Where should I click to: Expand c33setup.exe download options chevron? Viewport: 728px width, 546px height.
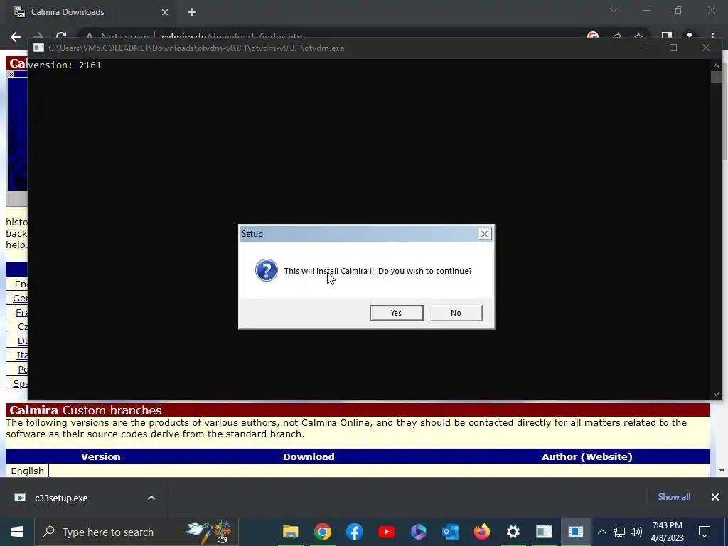151,498
